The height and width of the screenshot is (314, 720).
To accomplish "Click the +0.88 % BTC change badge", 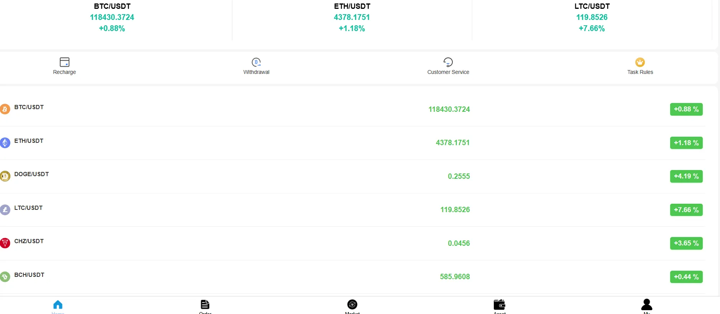I will 686,109.
